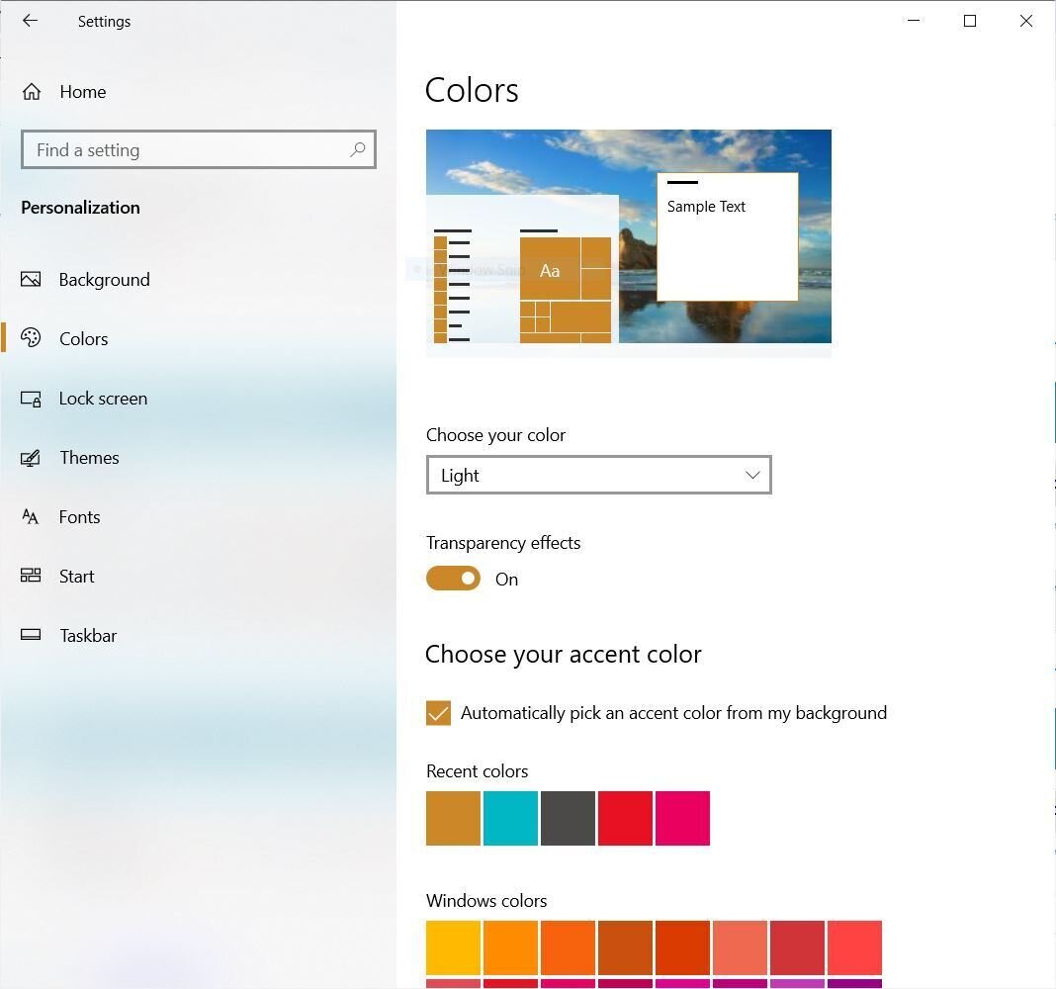Pick the teal swatch under Recent colors
The width and height of the screenshot is (1056, 989).
click(510, 818)
